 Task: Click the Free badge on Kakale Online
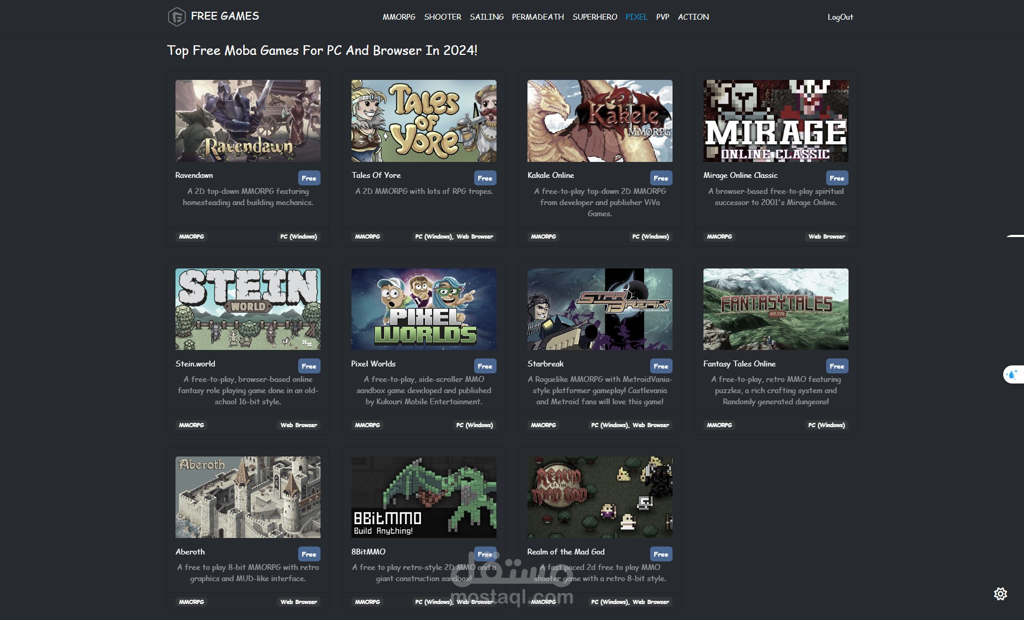click(661, 178)
